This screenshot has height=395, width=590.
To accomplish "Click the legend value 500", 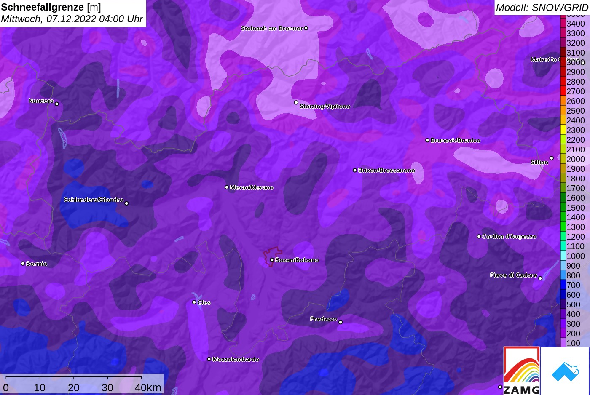I will 574,304.
